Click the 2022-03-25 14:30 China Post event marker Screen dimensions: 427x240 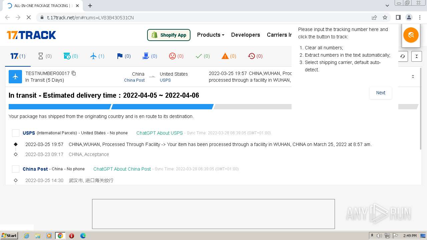pyautogui.click(x=16, y=180)
